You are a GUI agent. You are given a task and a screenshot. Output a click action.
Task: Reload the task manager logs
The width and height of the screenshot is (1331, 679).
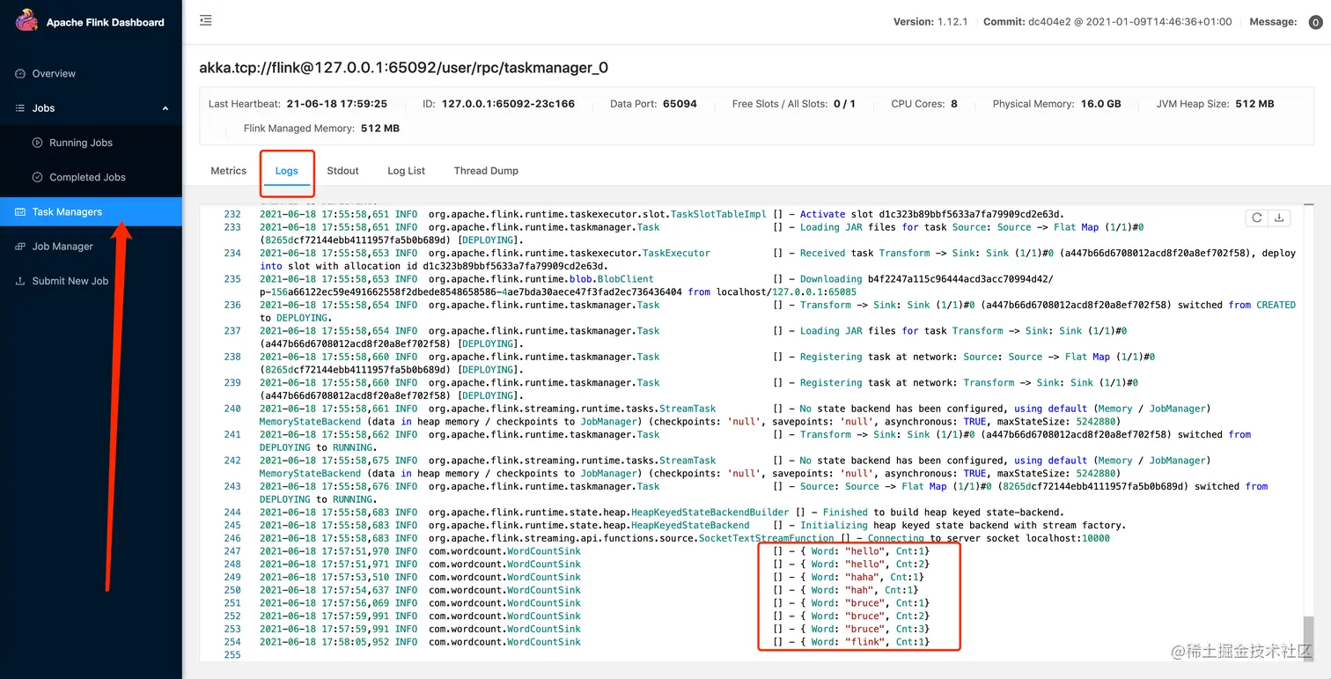(x=1257, y=218)
